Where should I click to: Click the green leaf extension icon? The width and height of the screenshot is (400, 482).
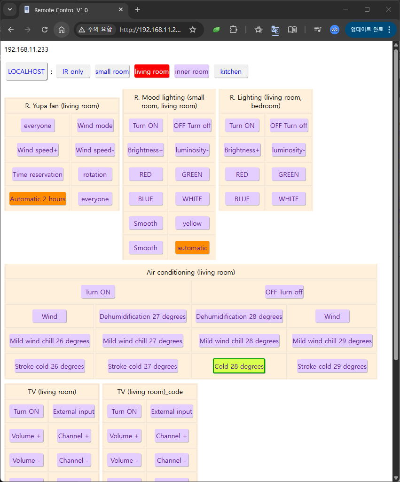216,30
